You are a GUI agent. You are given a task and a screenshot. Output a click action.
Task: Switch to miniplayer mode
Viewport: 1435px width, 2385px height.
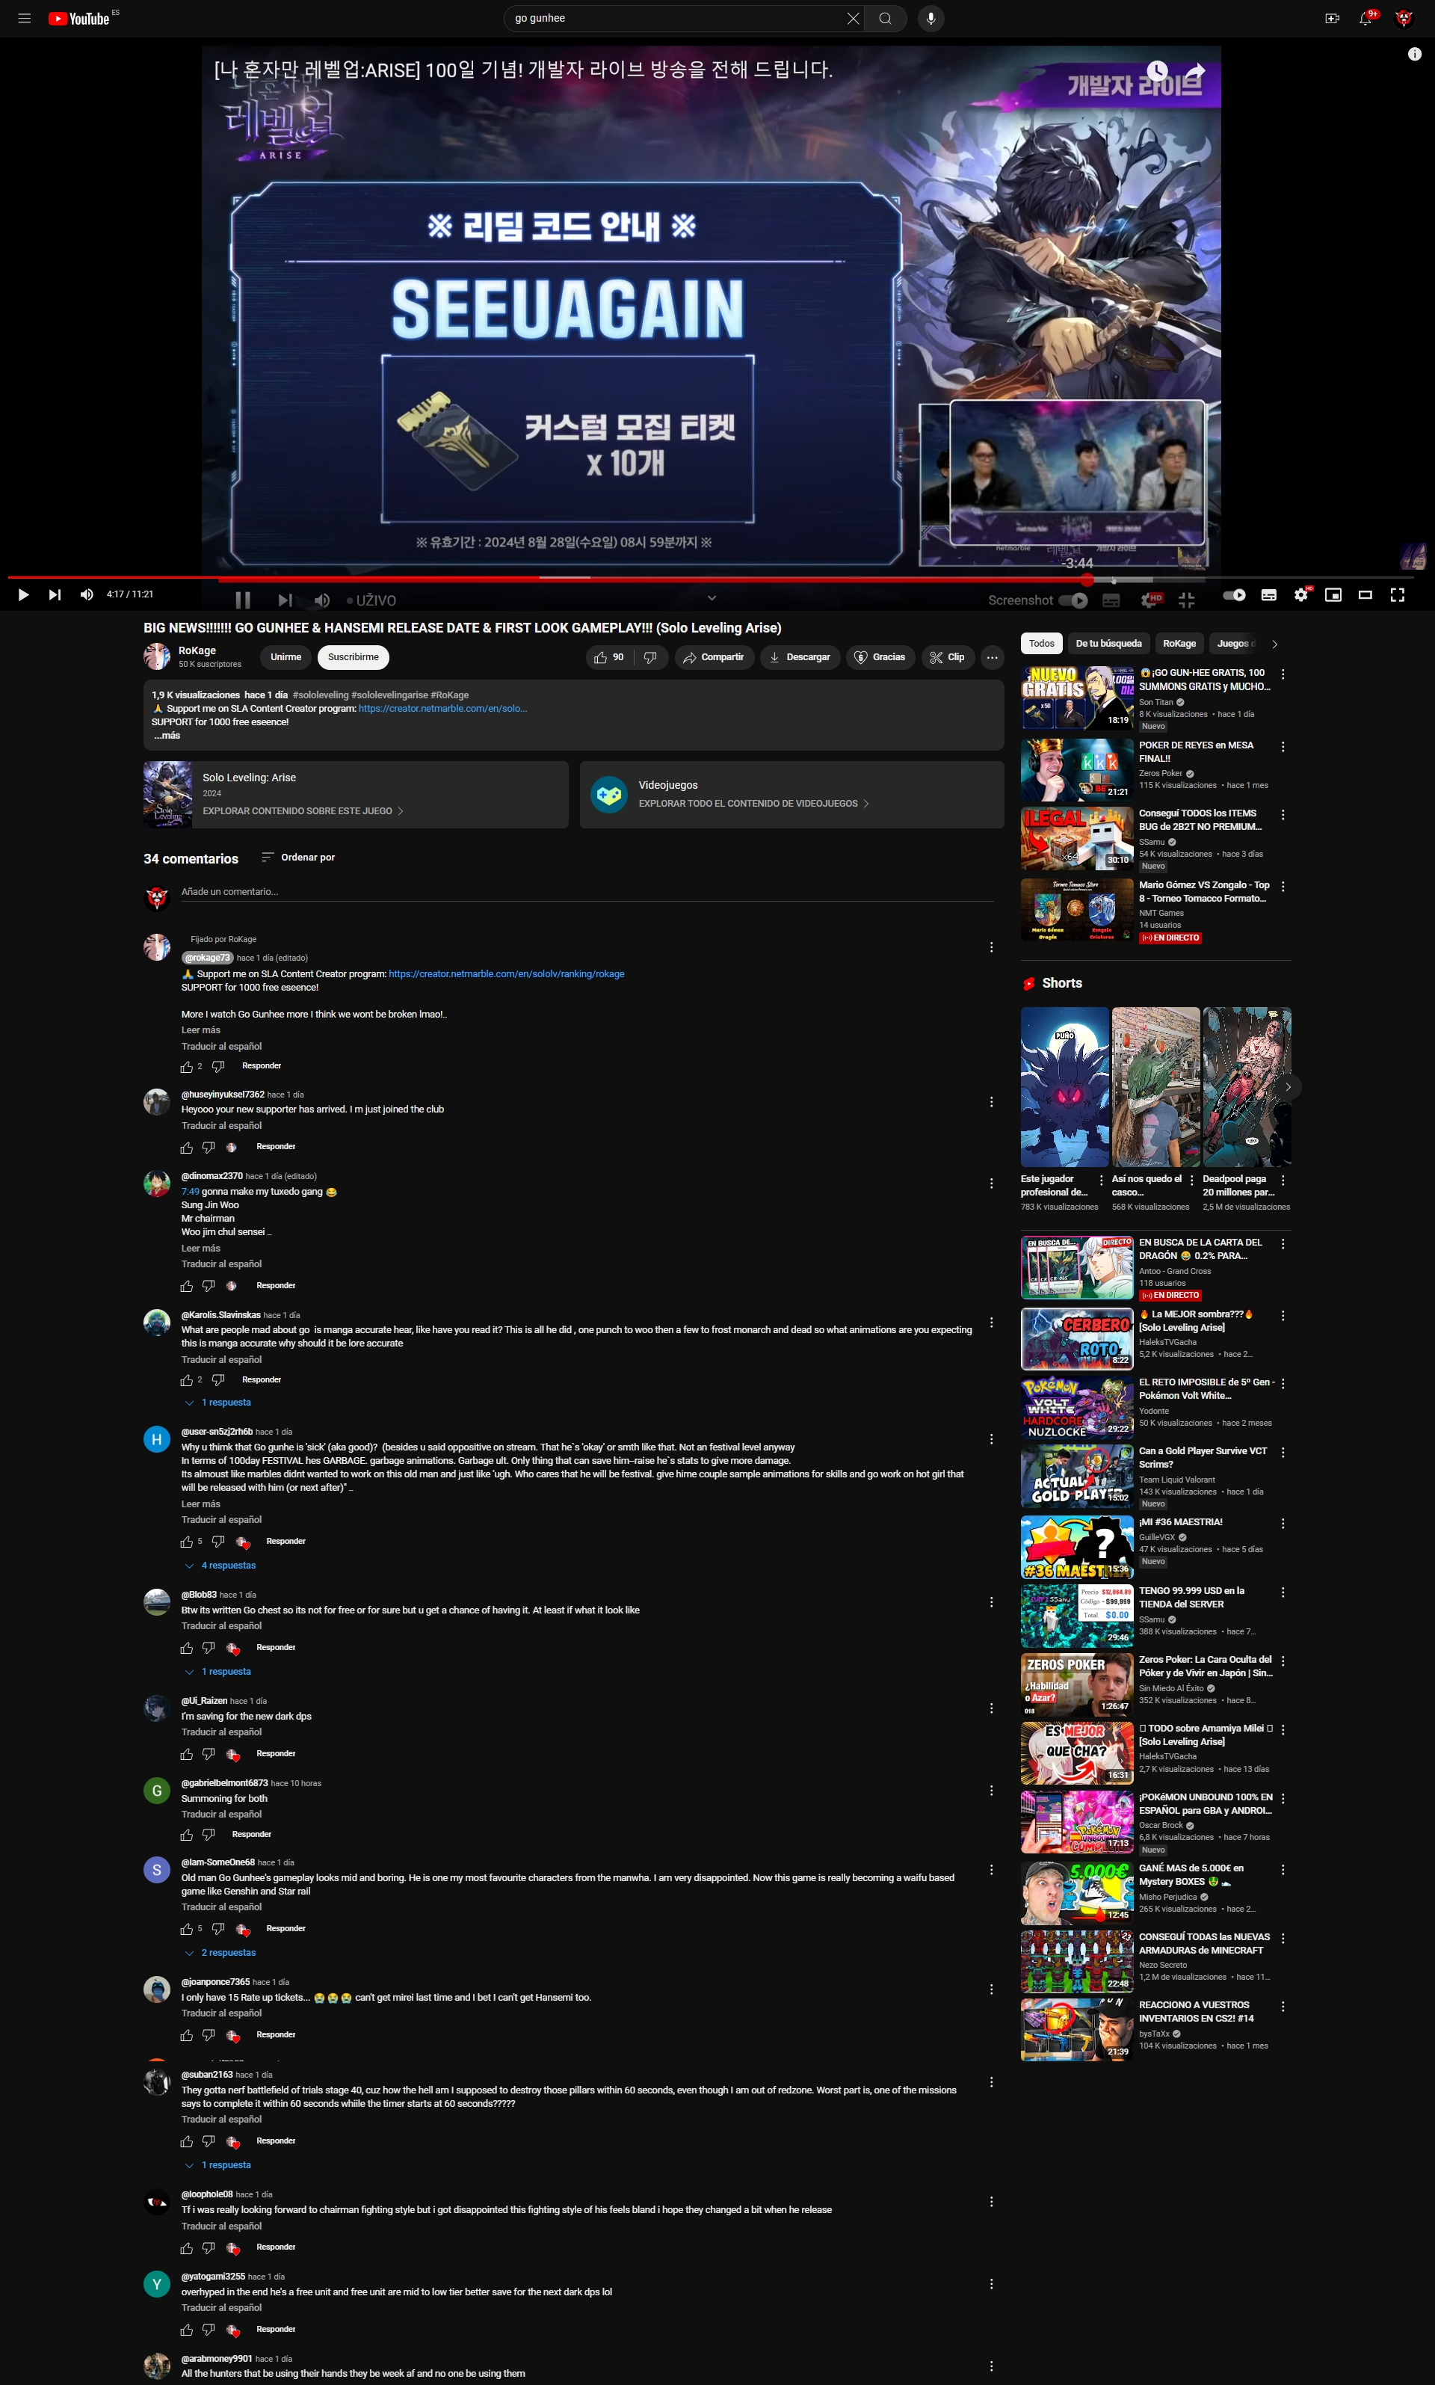click(x=1333, y=595)
